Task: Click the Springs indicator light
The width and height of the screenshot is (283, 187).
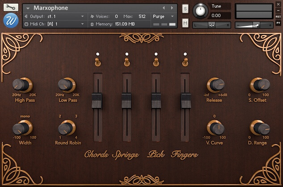Action: 127,54
